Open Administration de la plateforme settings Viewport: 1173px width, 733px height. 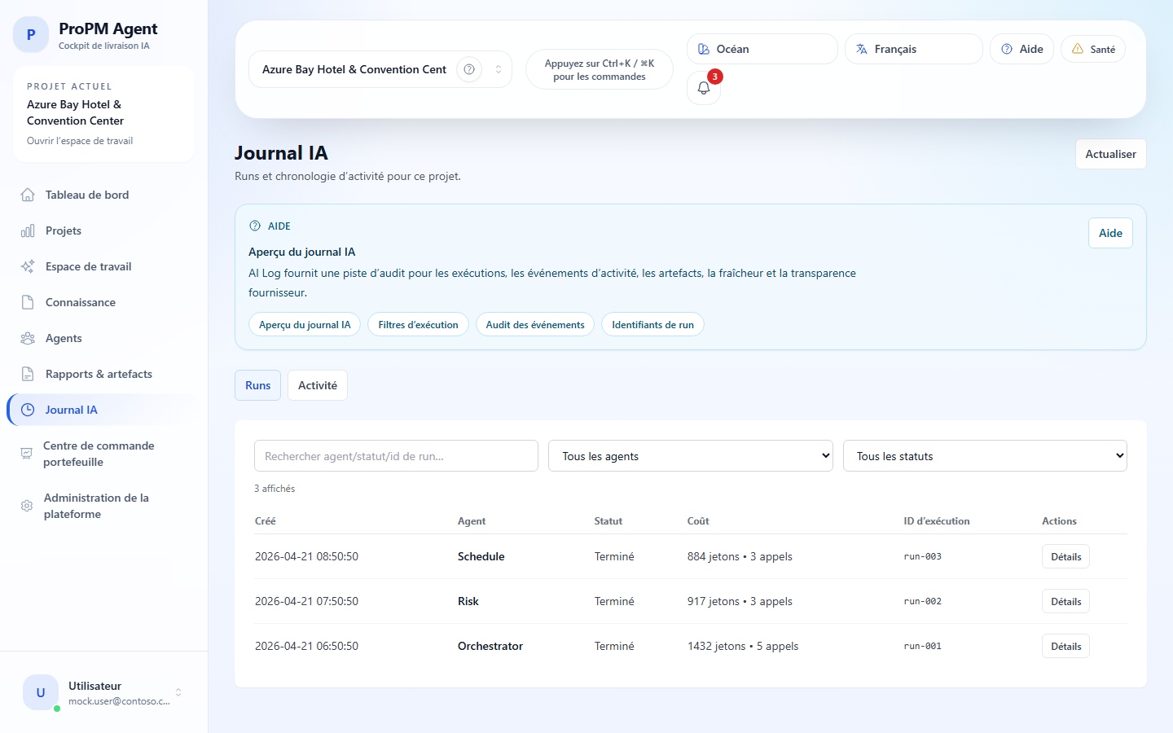(x=96, y=506)
